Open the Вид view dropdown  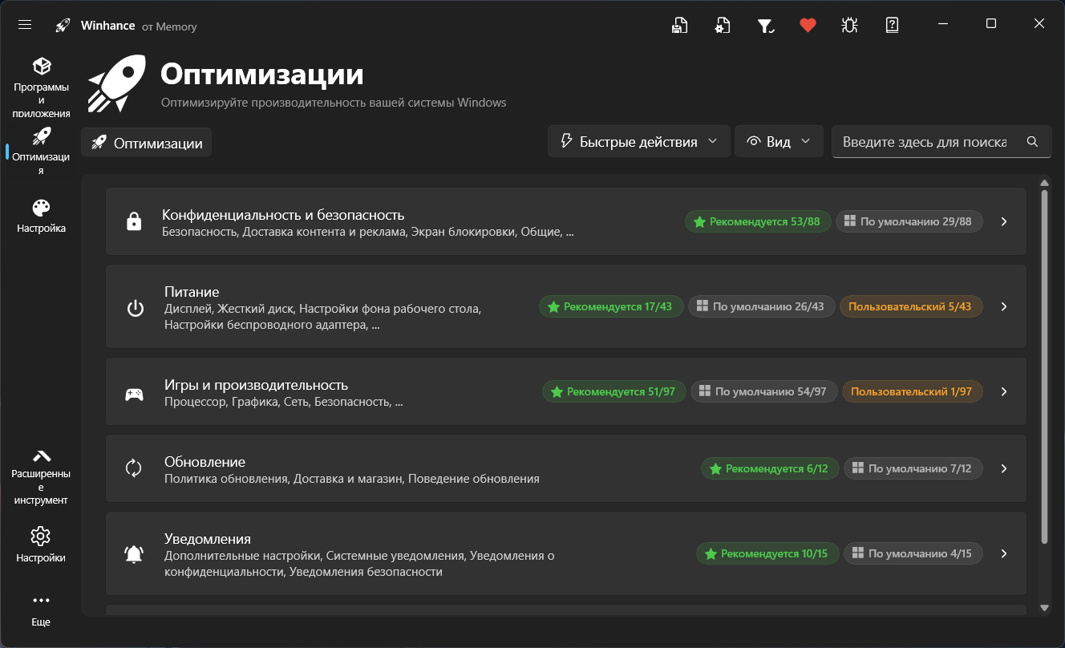[779, 141]
